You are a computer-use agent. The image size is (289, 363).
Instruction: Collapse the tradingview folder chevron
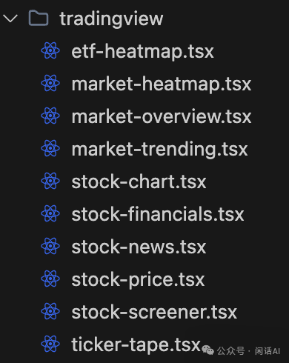click(10, 19)
